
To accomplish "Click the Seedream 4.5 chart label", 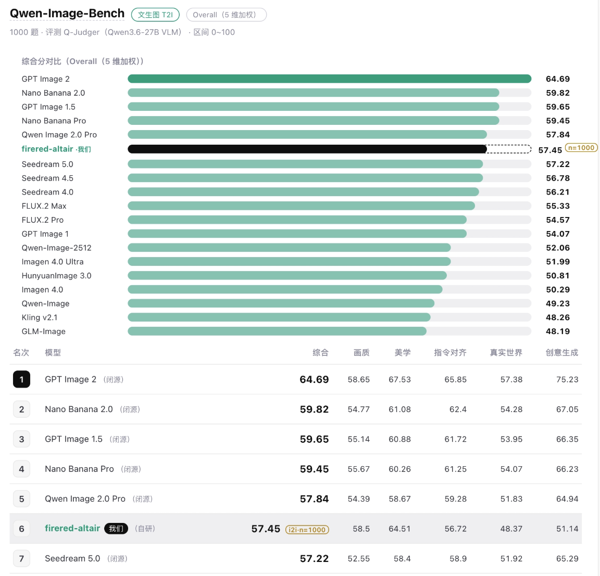I will coord(47,178).
